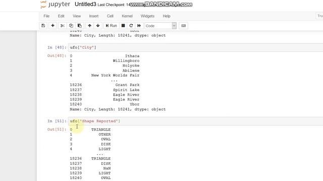Viewport: 323px width, 181px height.
Task: Click 'OVAL' in row 2 of Out[51]
Action: click(x=106, y=139)
